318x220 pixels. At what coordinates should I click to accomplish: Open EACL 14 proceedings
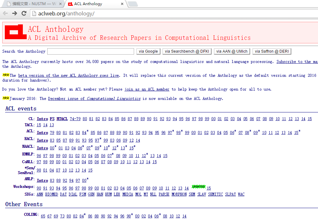pos(138,140)
